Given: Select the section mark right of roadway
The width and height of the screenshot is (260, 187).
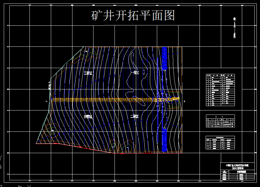Looking at the screenshot, I should [184, 101].
